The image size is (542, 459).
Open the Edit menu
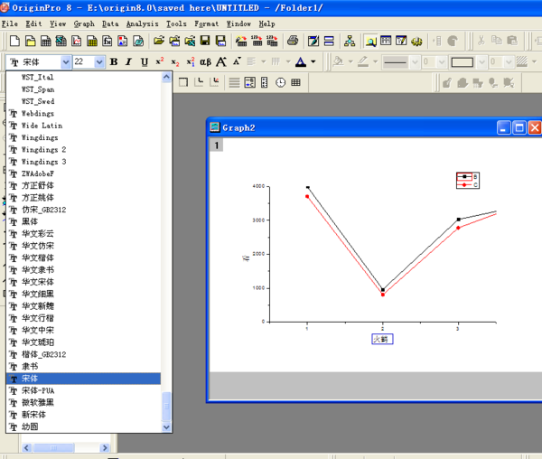point(34,23)
